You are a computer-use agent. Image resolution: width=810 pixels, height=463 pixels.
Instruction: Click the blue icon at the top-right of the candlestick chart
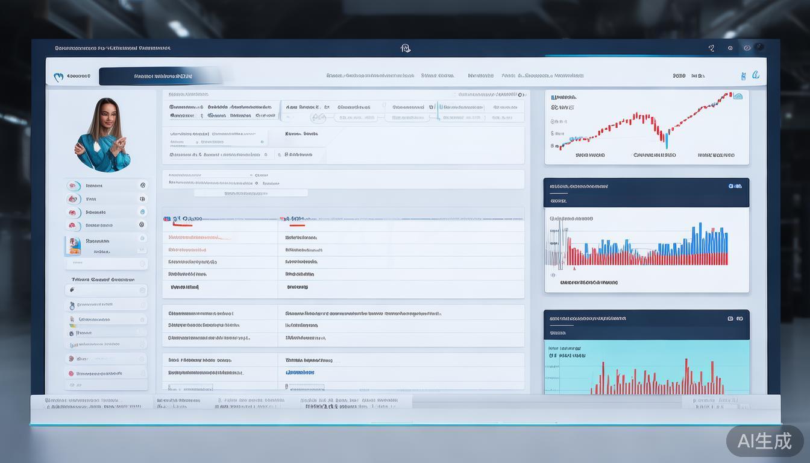point(738,96)
